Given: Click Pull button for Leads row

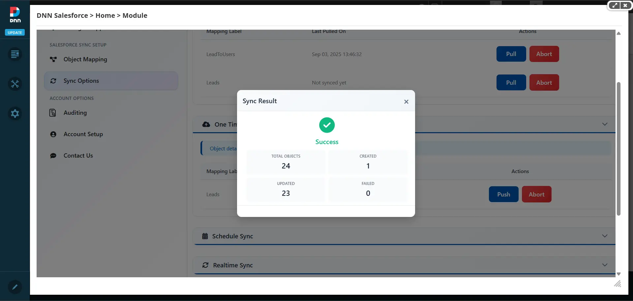Looking at the screenshot, I should (x=511, y=83).
